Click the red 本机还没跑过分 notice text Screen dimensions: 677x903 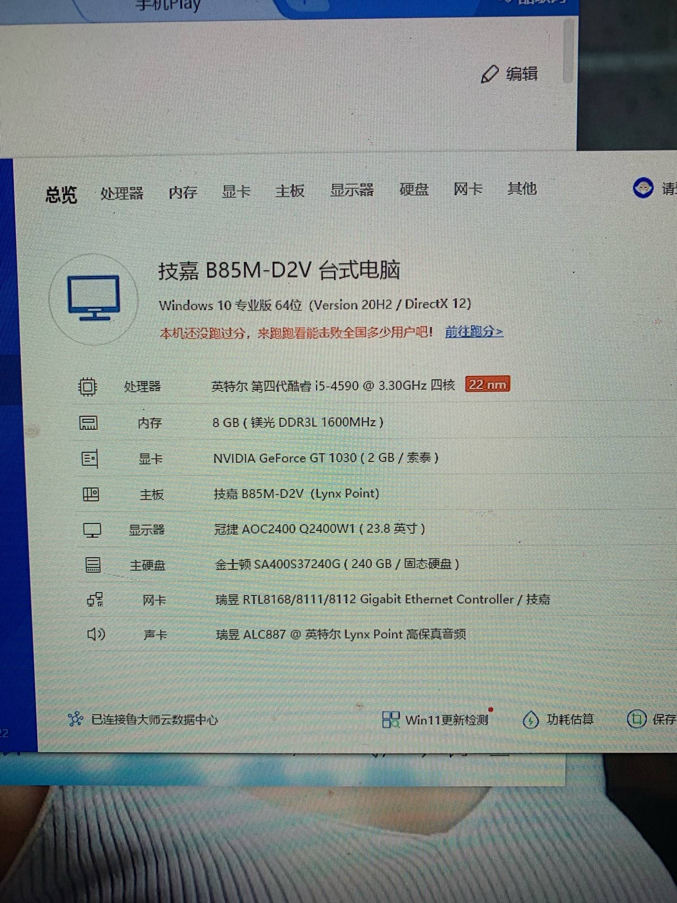(x=296, y=333)
